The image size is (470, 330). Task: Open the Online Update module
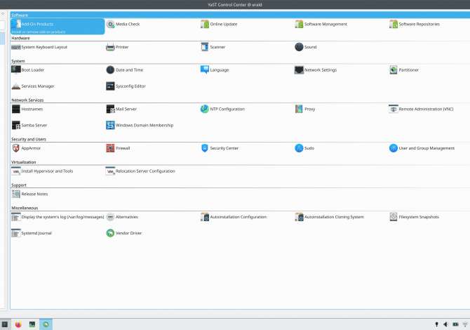(219, 24)
